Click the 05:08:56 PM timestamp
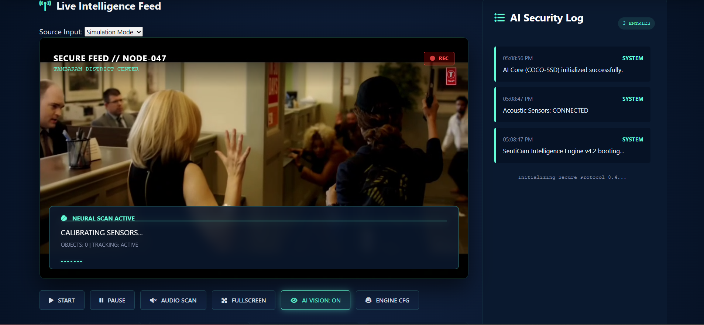The height and width of the screenshot is (325, 704). [518, 58]
